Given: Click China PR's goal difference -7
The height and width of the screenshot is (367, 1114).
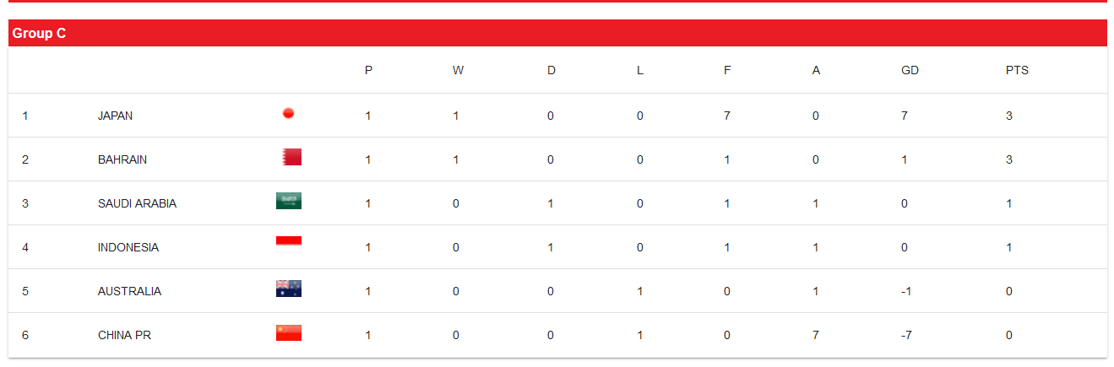Looking at the screenshot, I should coord(907,335).
